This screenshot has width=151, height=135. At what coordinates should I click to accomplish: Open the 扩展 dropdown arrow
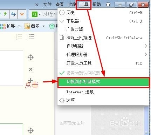pyautogui.click(x=19, y=26)
